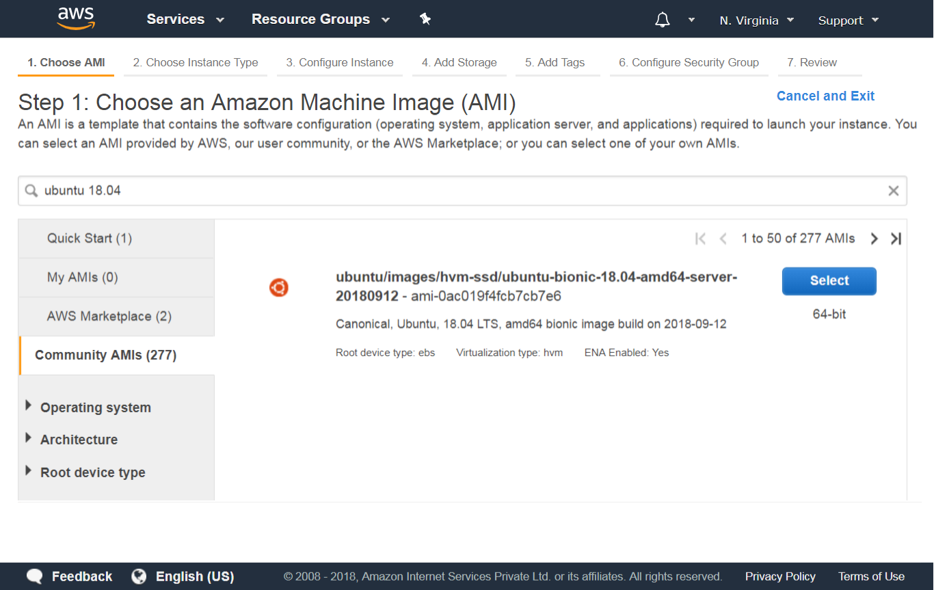This screenshot has width=934, height=590.
Task: Go to previous page of AMIs
Action: [723, 239]
